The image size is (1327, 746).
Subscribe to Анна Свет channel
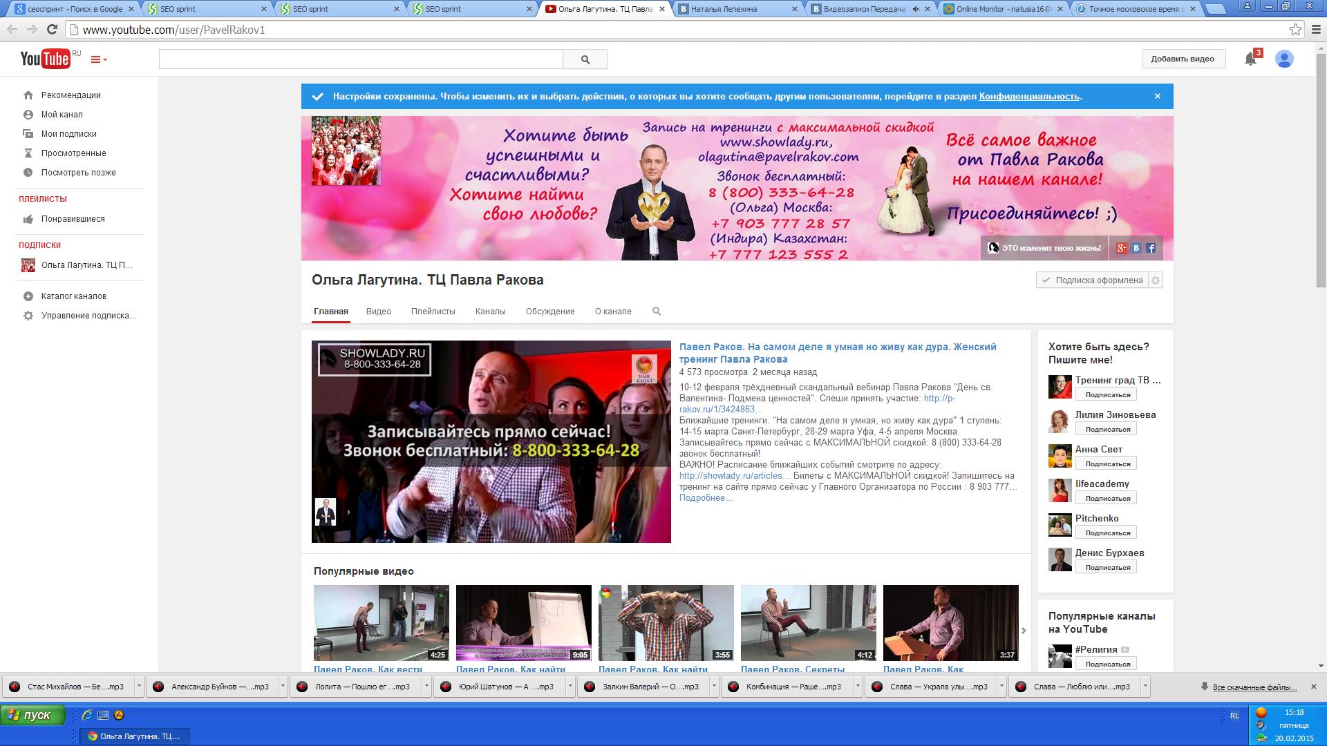click(x=1107, y=464)
